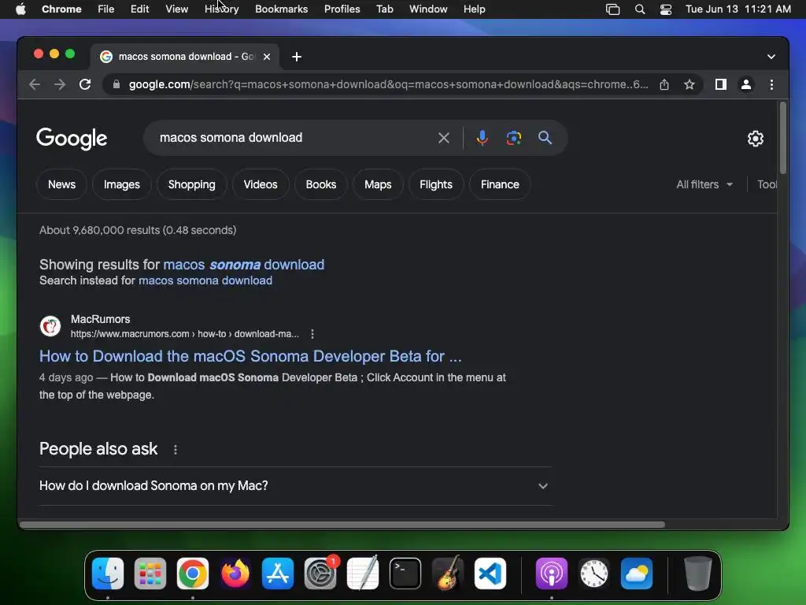Expand the All filters dropdown
Viewport: 806px width, 605px height.
tap(704, 184)
